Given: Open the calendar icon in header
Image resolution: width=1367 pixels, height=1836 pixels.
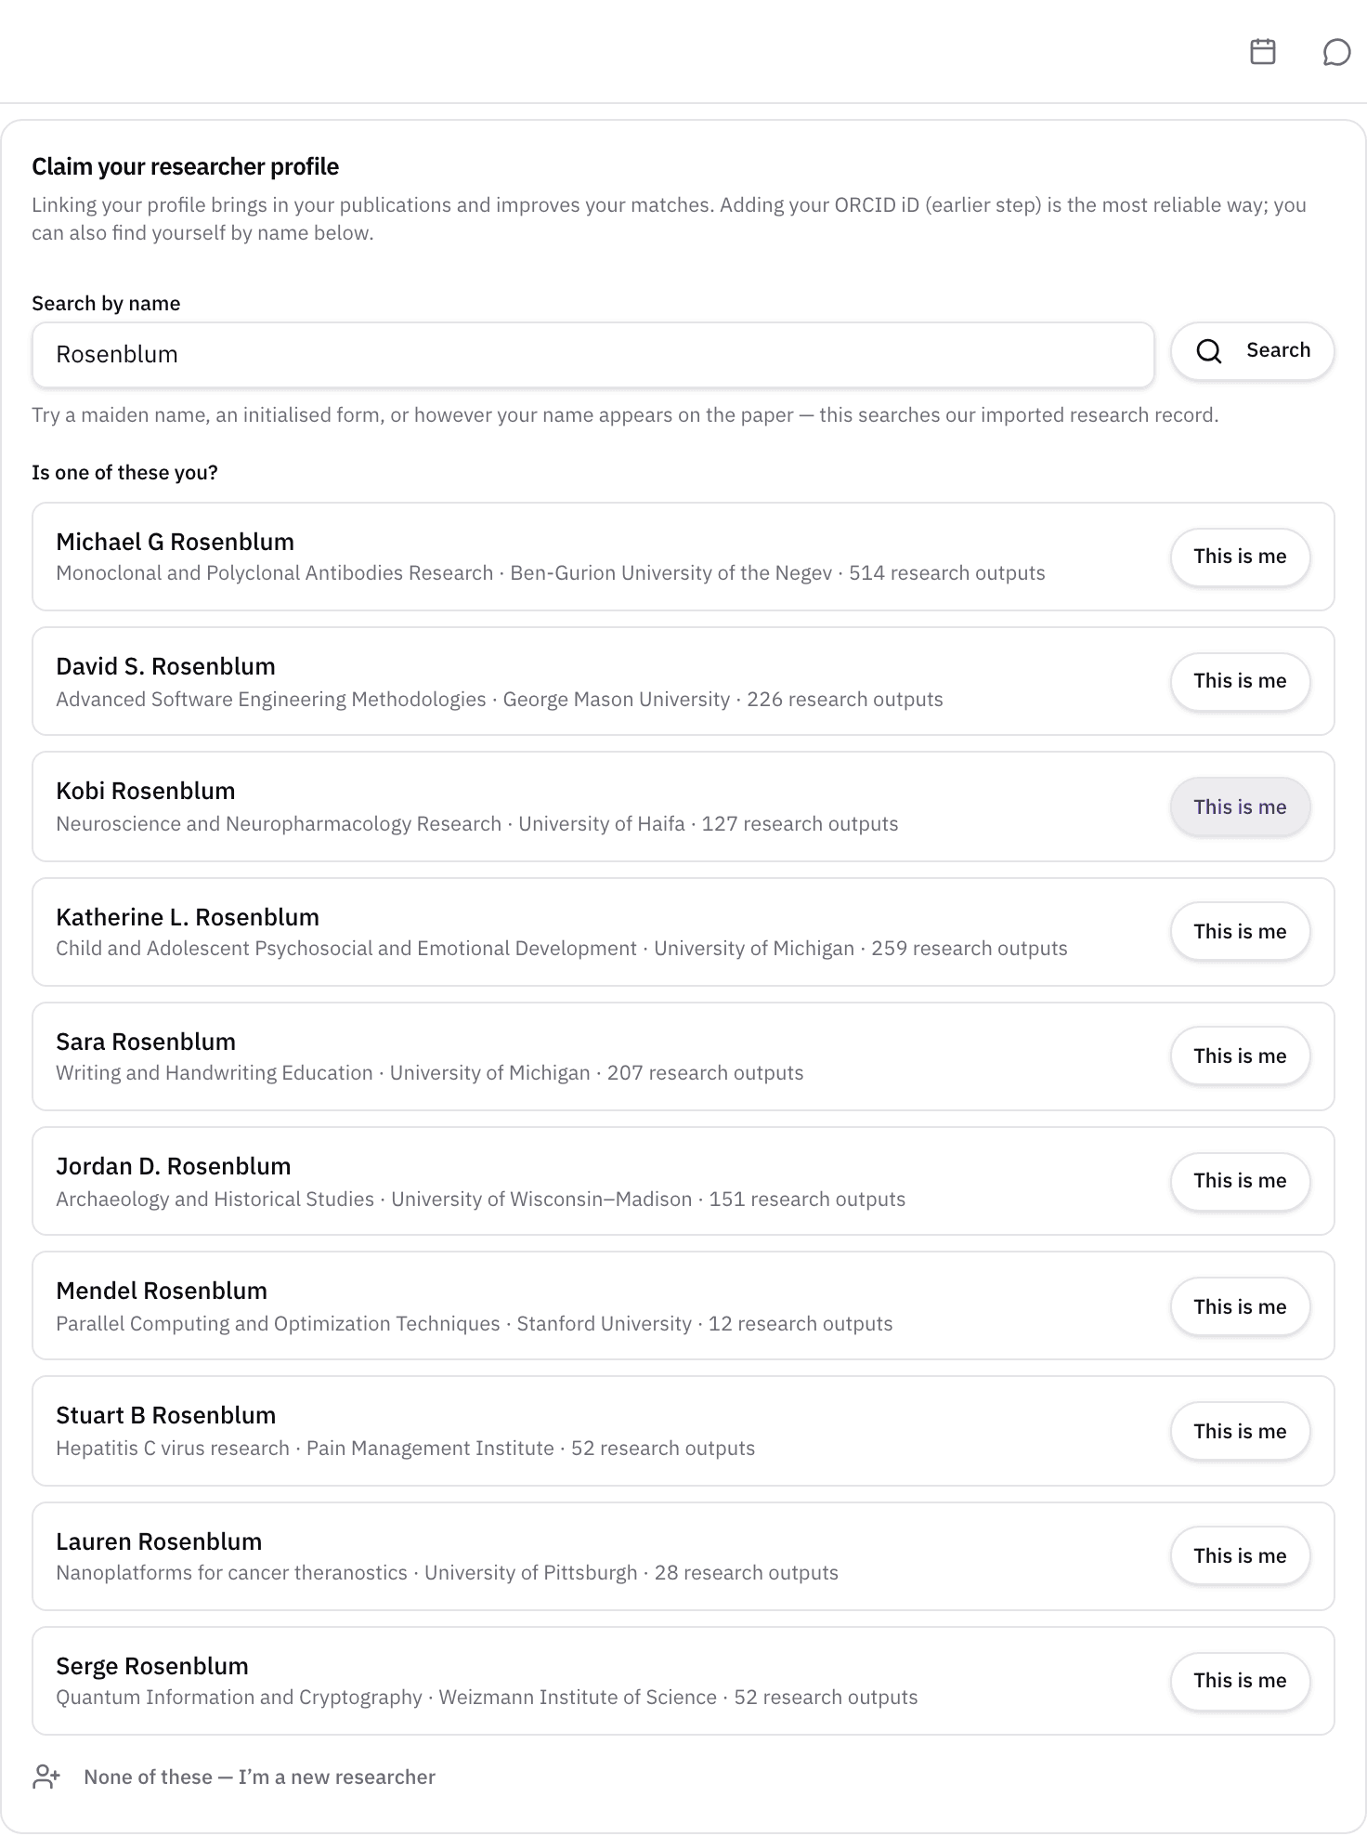Looking at the screenshot, I should coord(1263,52).
